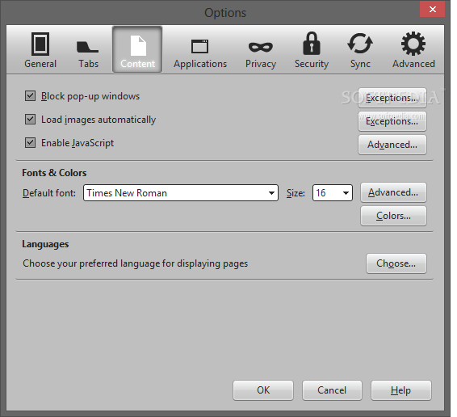Open Help for options

[x=401, y=390]
